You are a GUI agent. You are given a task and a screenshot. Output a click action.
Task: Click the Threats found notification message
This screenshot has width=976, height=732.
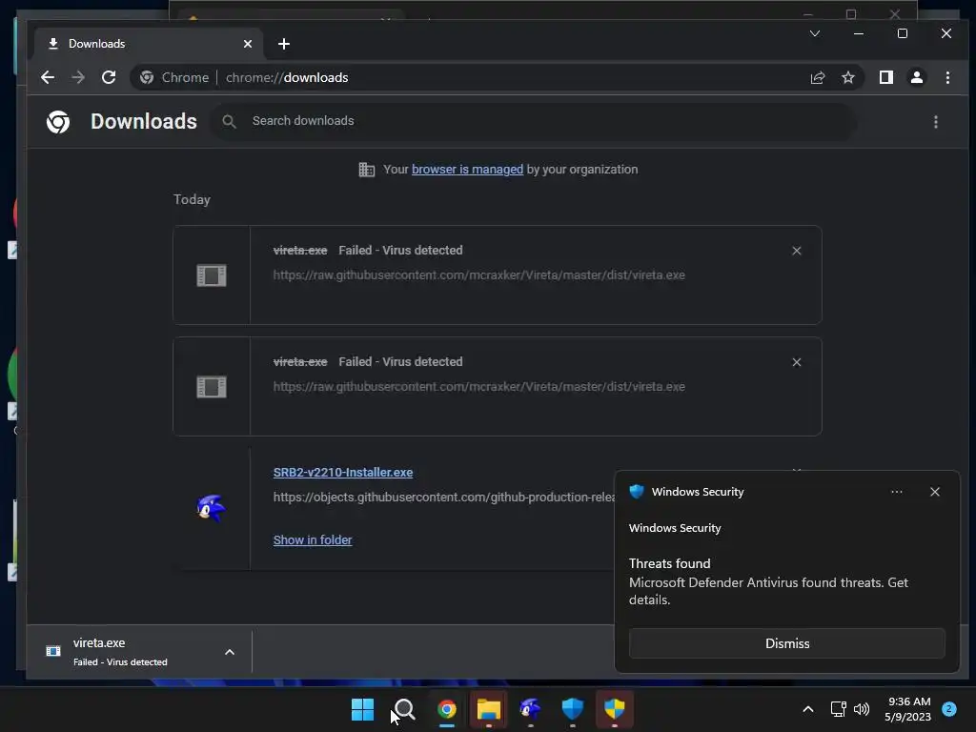point(768,581)
